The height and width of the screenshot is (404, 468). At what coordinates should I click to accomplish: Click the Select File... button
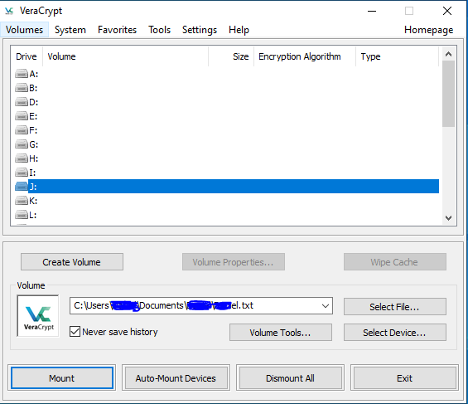(x=395, y=307)
